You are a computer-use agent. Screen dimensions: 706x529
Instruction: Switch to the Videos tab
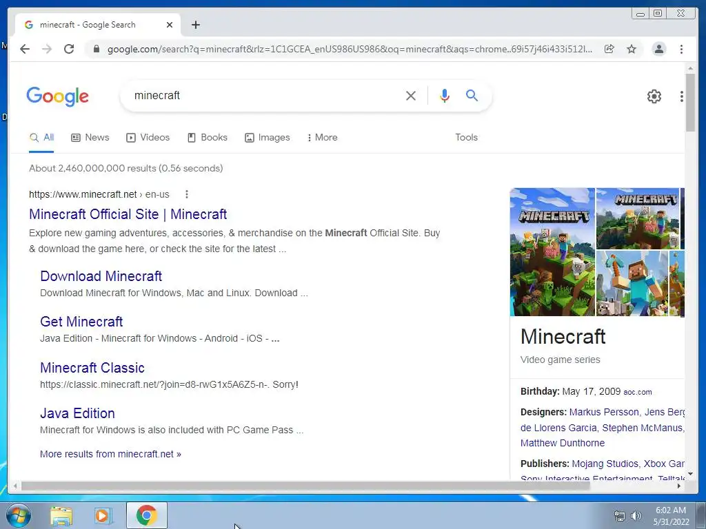click(x=148, y=138)
